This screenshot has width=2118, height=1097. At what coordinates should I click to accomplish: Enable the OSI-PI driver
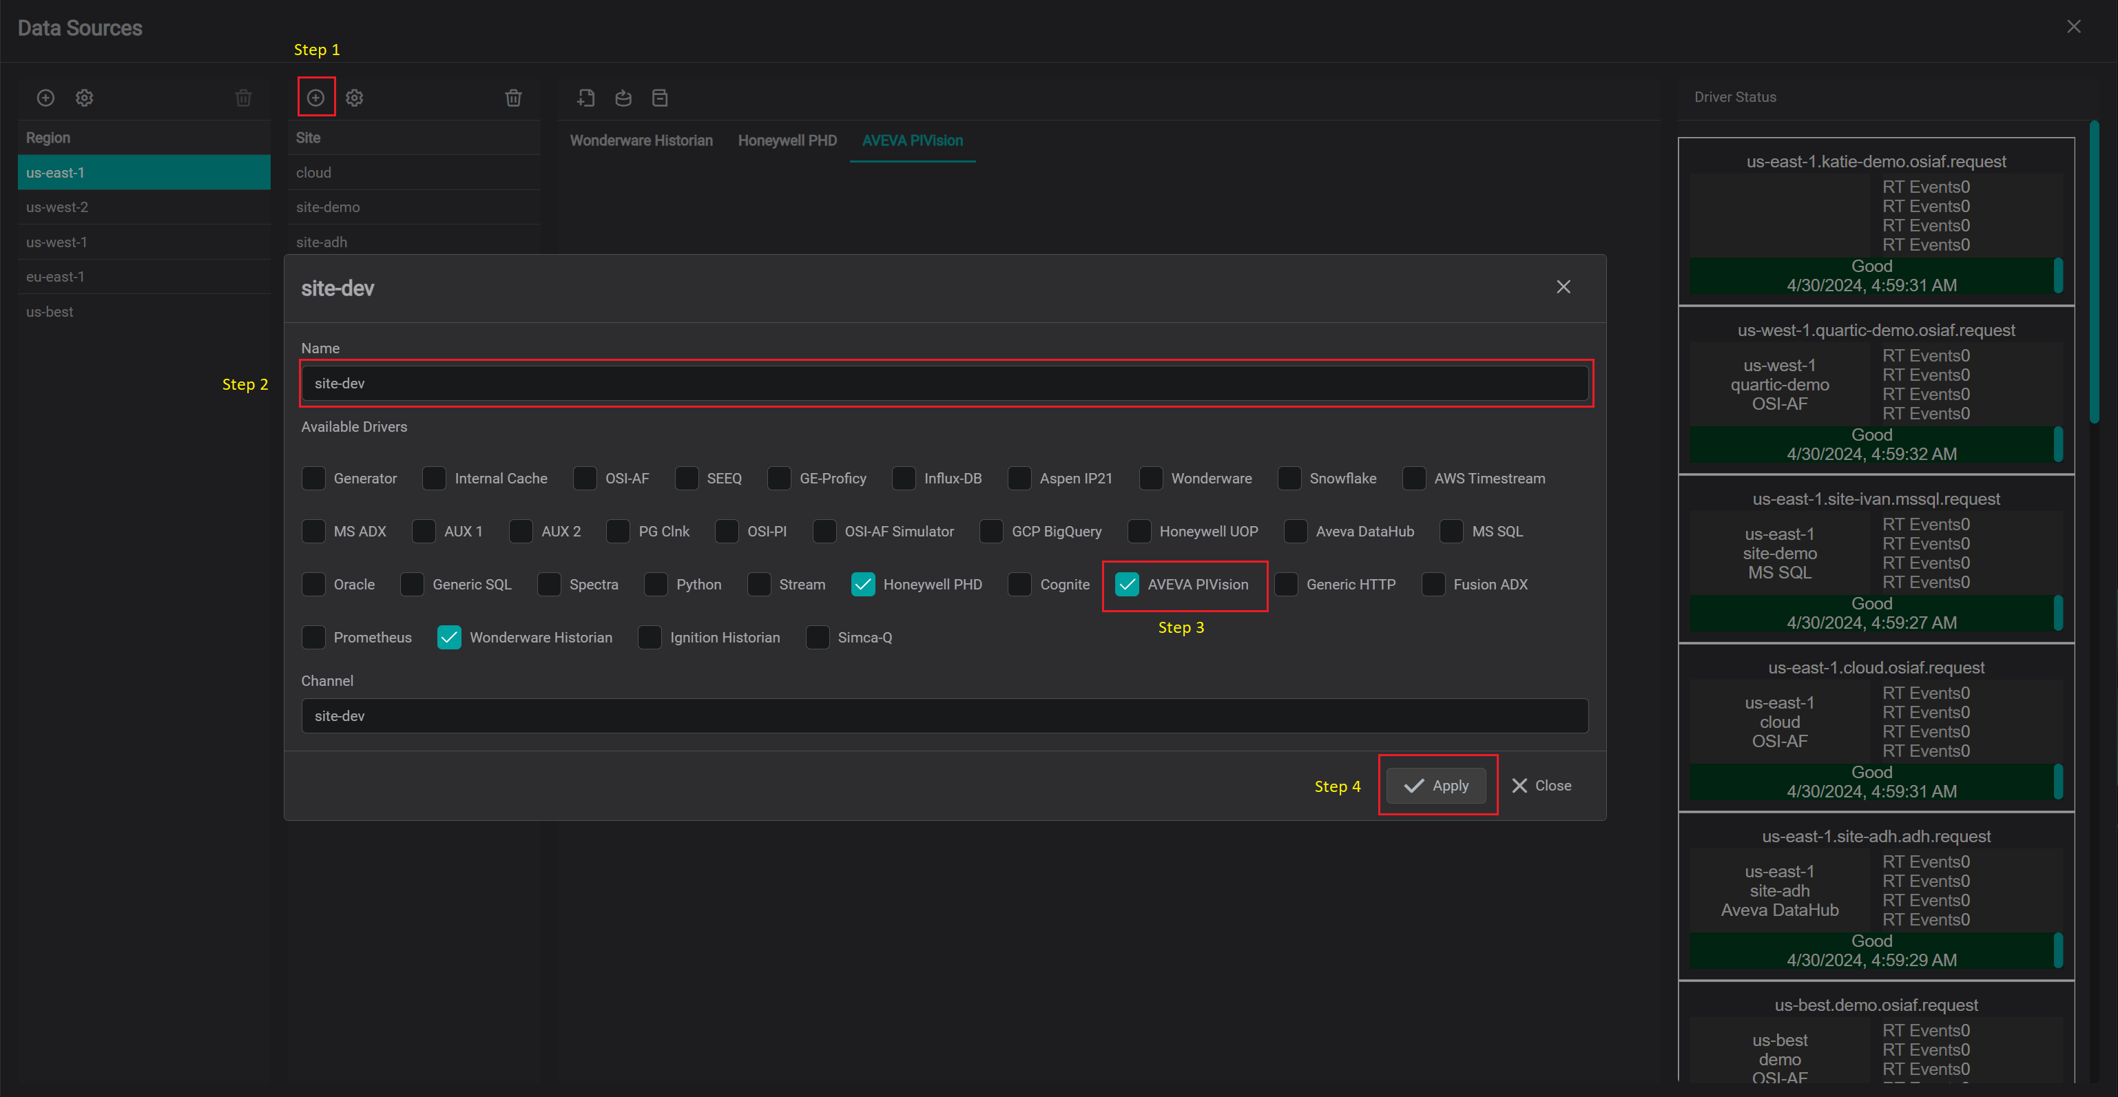click(727, 531)
